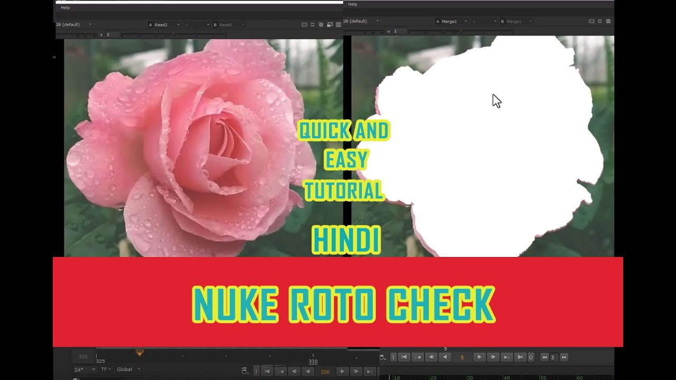The image size is (676, 380).
Task: Play forward in right timeline controls
Action: point(479,357)
